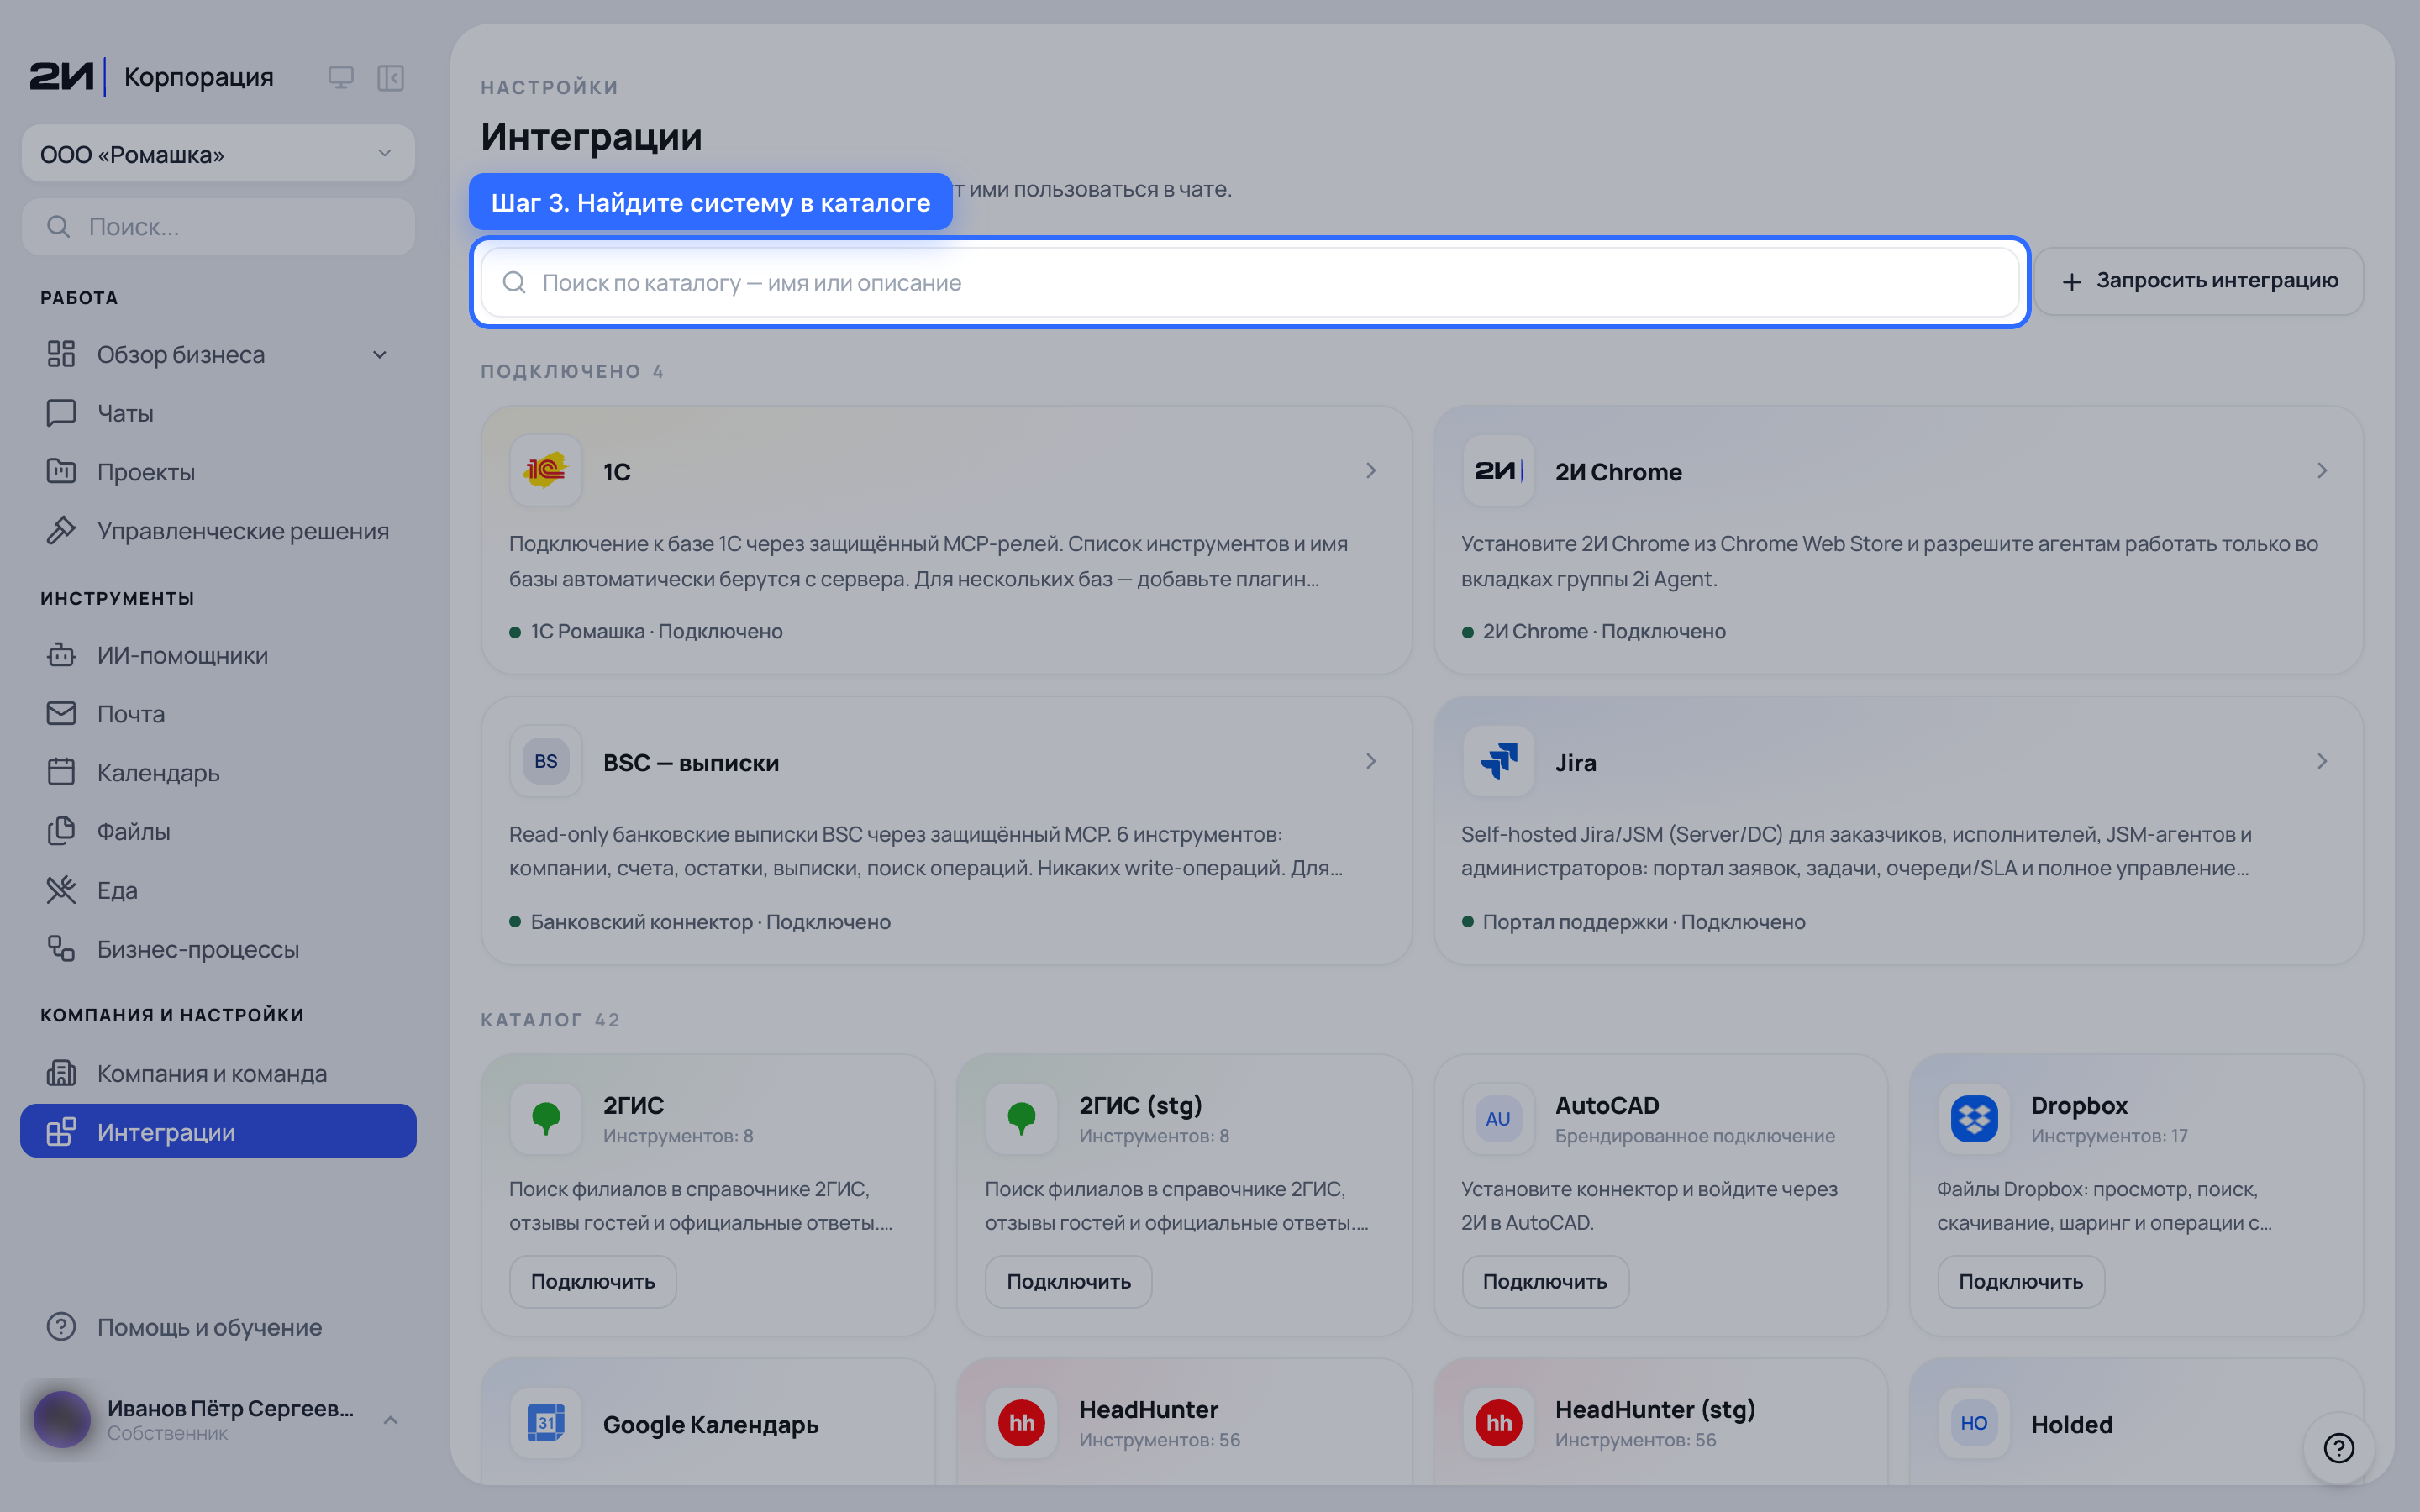Click the HeadHunter hh logo

[1021, 1422]
